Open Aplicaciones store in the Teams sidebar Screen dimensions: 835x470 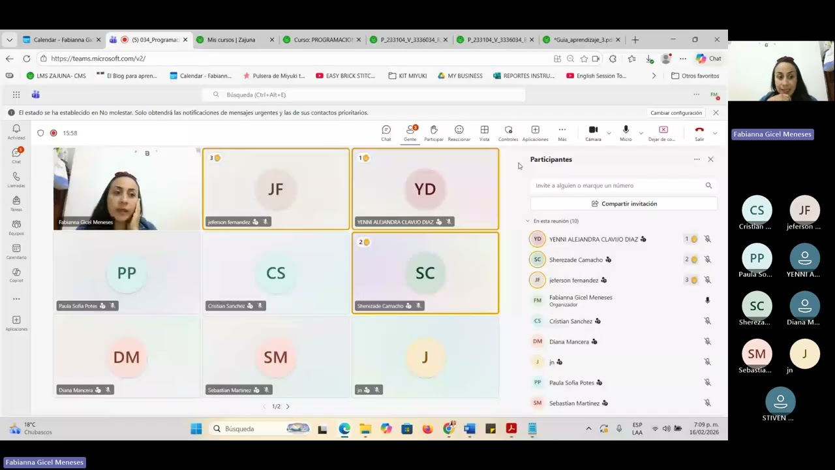tap(16, 323)
